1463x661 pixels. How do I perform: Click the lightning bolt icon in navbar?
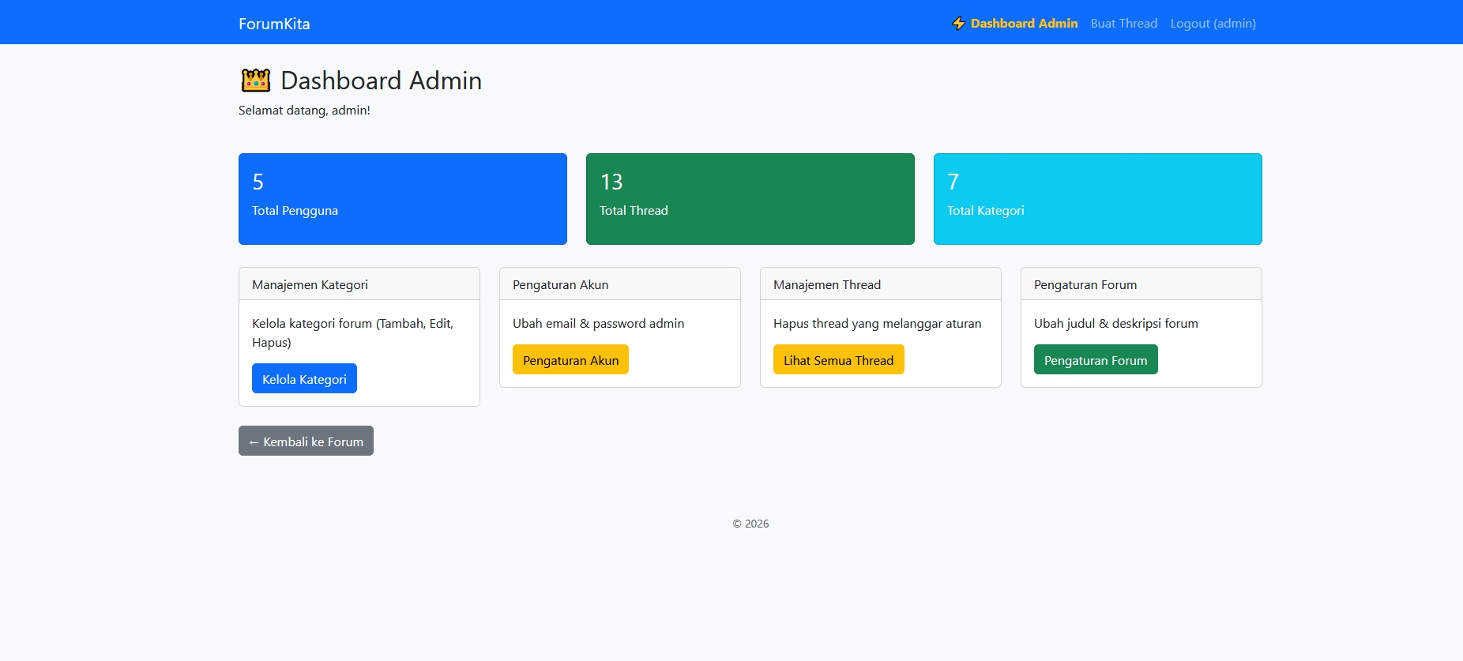959,24
